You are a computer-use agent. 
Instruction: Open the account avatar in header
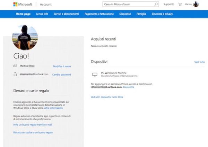click(196, 5)
